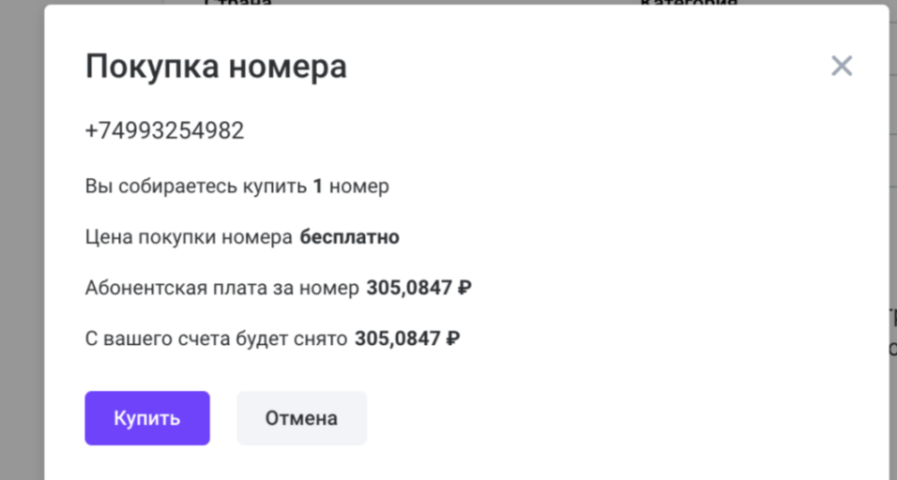Click the ruble sign in charged total
The image size is (897, 480).
click(453, 338)
